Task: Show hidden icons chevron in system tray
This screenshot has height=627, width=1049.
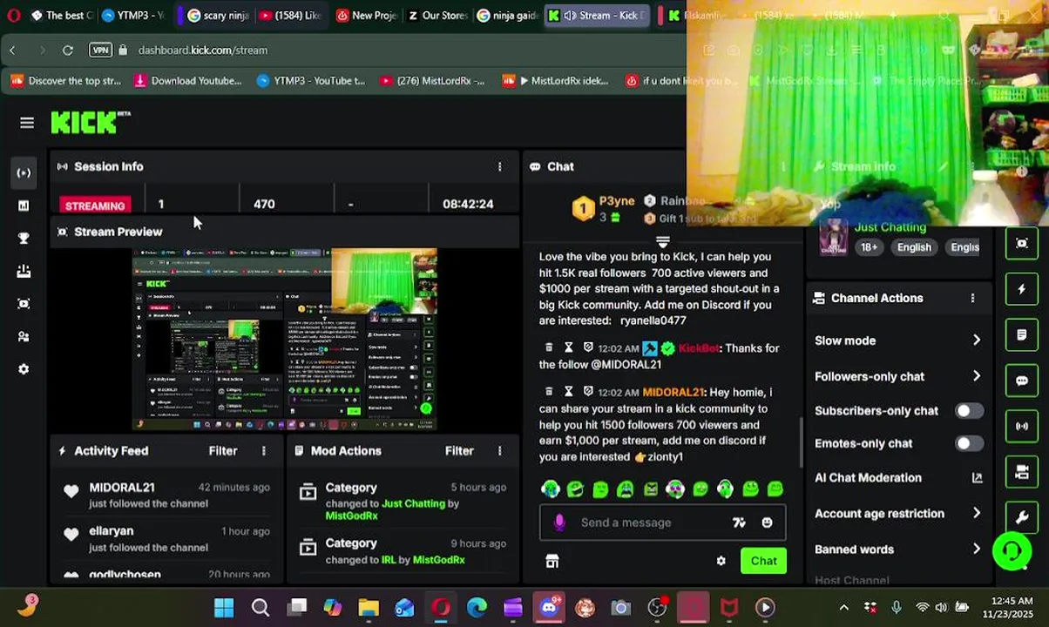Action: (x=843, y=608)
